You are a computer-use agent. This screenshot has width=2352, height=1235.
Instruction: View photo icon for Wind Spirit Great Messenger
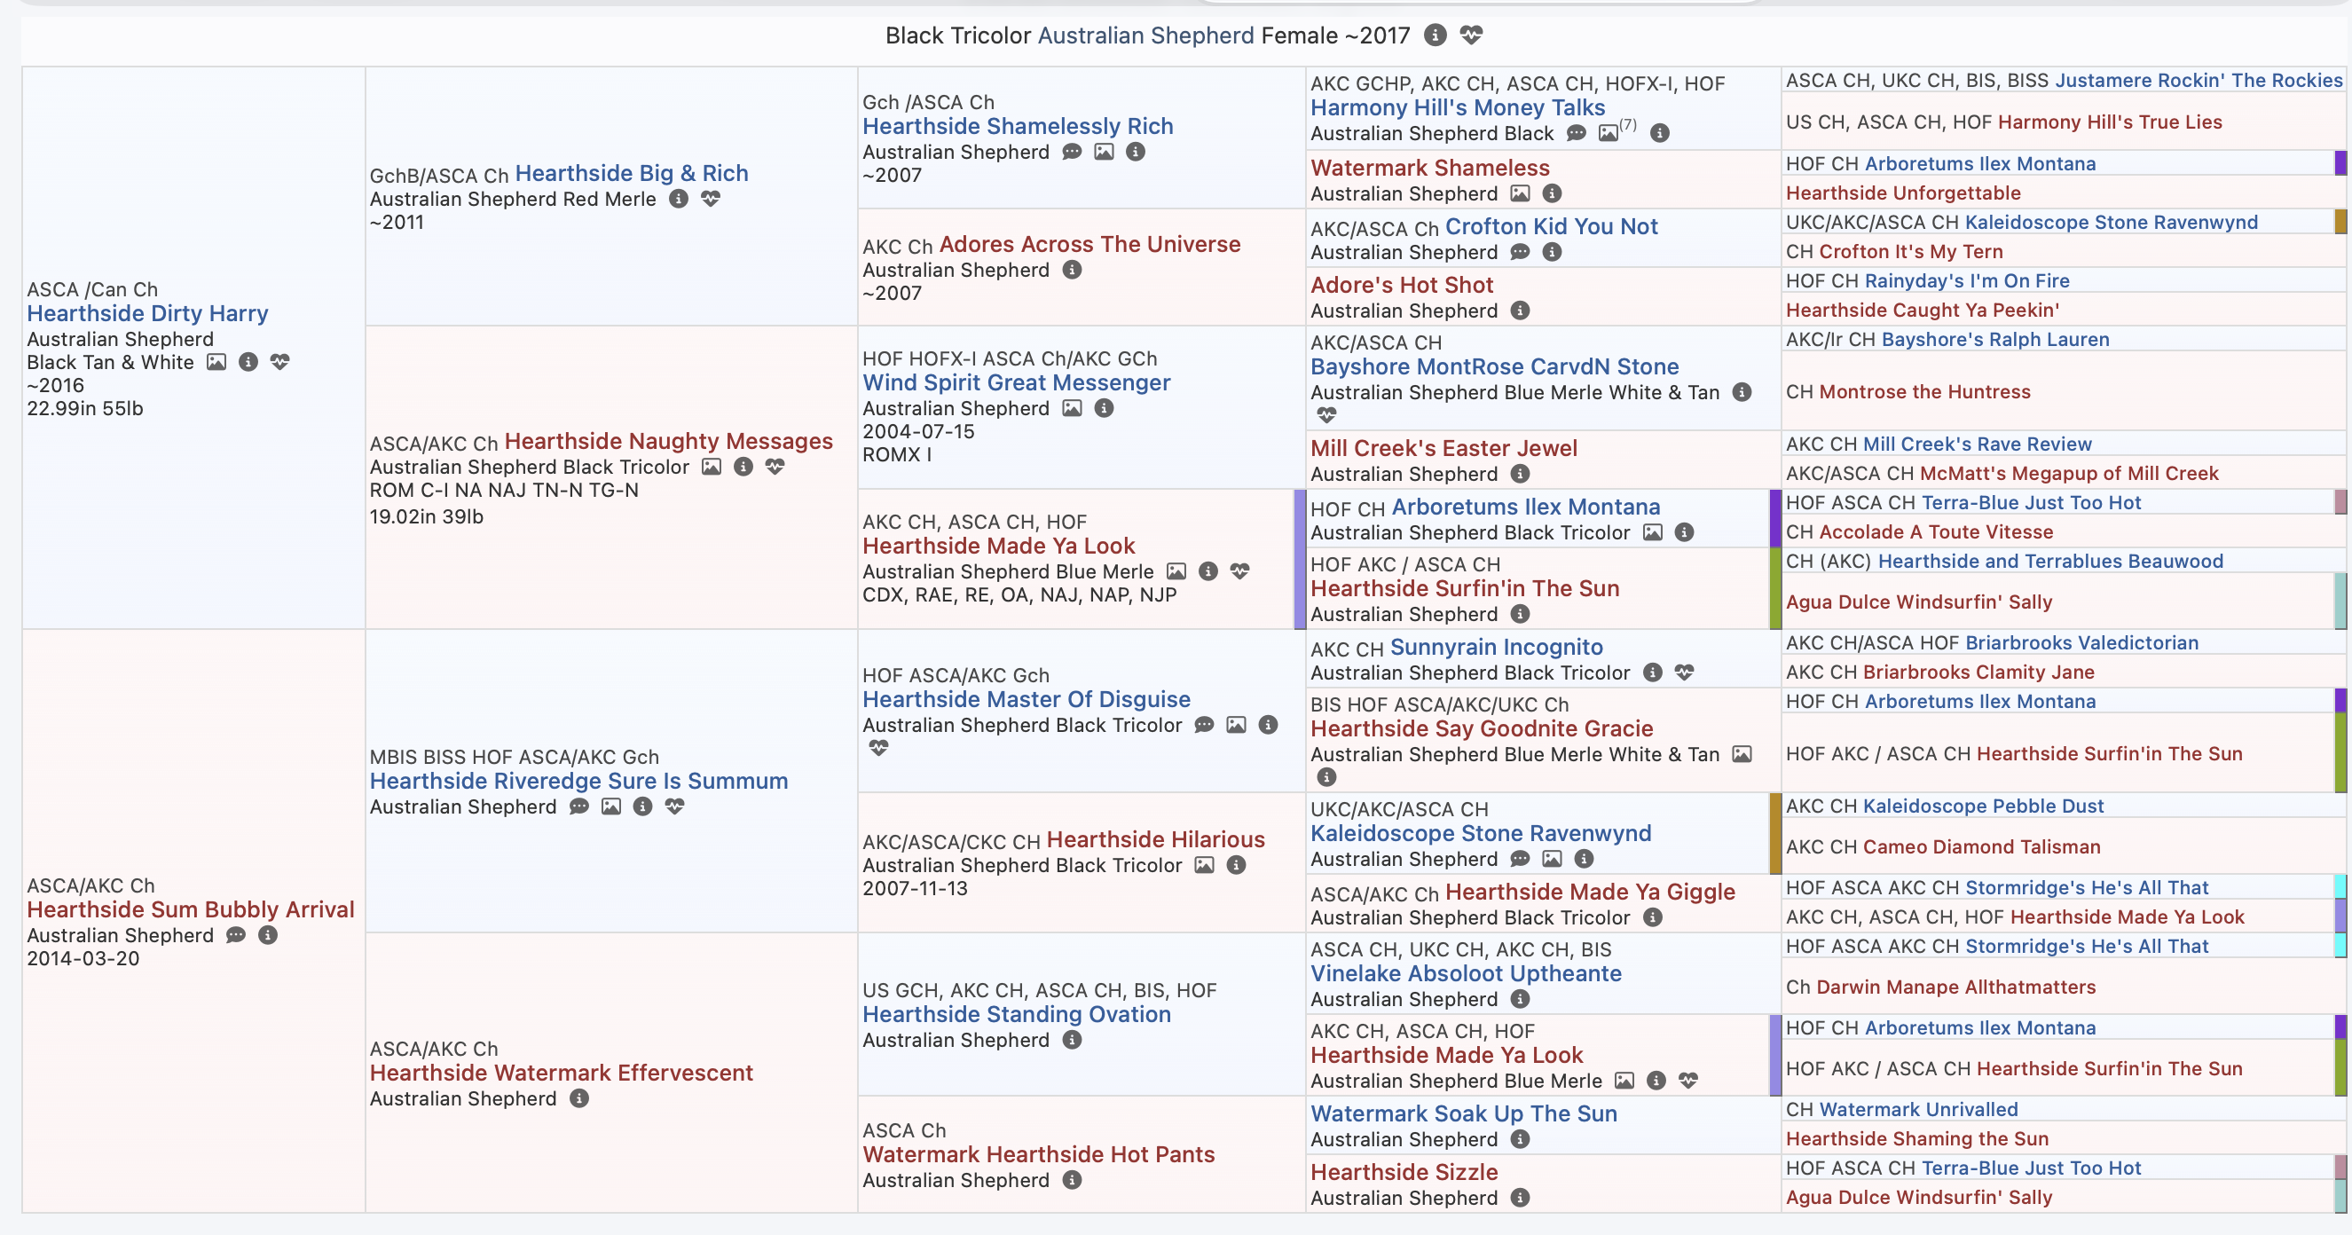[x=1072, y=408]
